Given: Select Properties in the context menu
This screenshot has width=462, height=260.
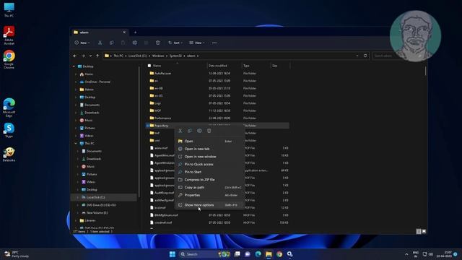Looking at the screenshot, I should point(210,195).
